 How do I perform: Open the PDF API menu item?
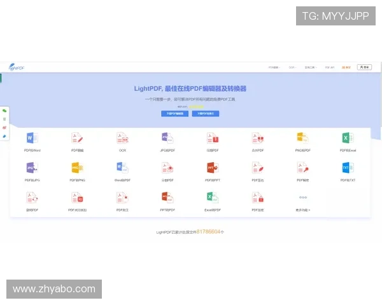[x=330, y=67]
